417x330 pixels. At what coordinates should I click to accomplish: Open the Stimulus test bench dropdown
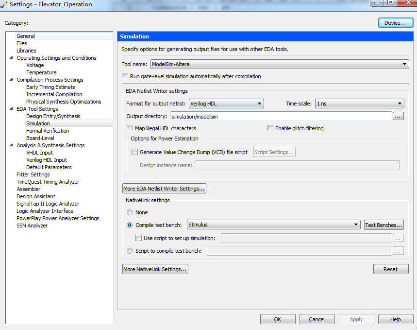pyautogui.click(x=274, y=225)
